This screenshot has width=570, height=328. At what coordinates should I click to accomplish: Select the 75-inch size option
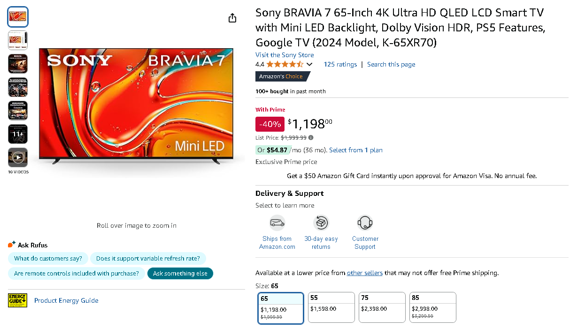point(382,307)
